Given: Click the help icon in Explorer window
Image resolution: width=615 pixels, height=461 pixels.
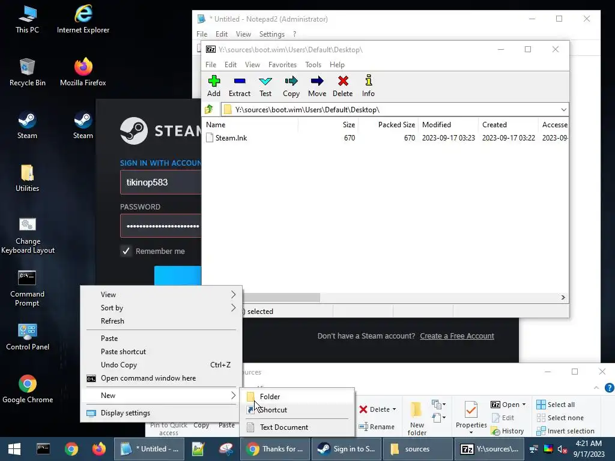Looking at the screenshot, I should pos(609,388).
